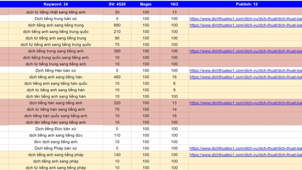
Task: Select cell 'dịch từ tiếng anh sang tiếng trung quốc'
Action: click(x=55, y=45)
